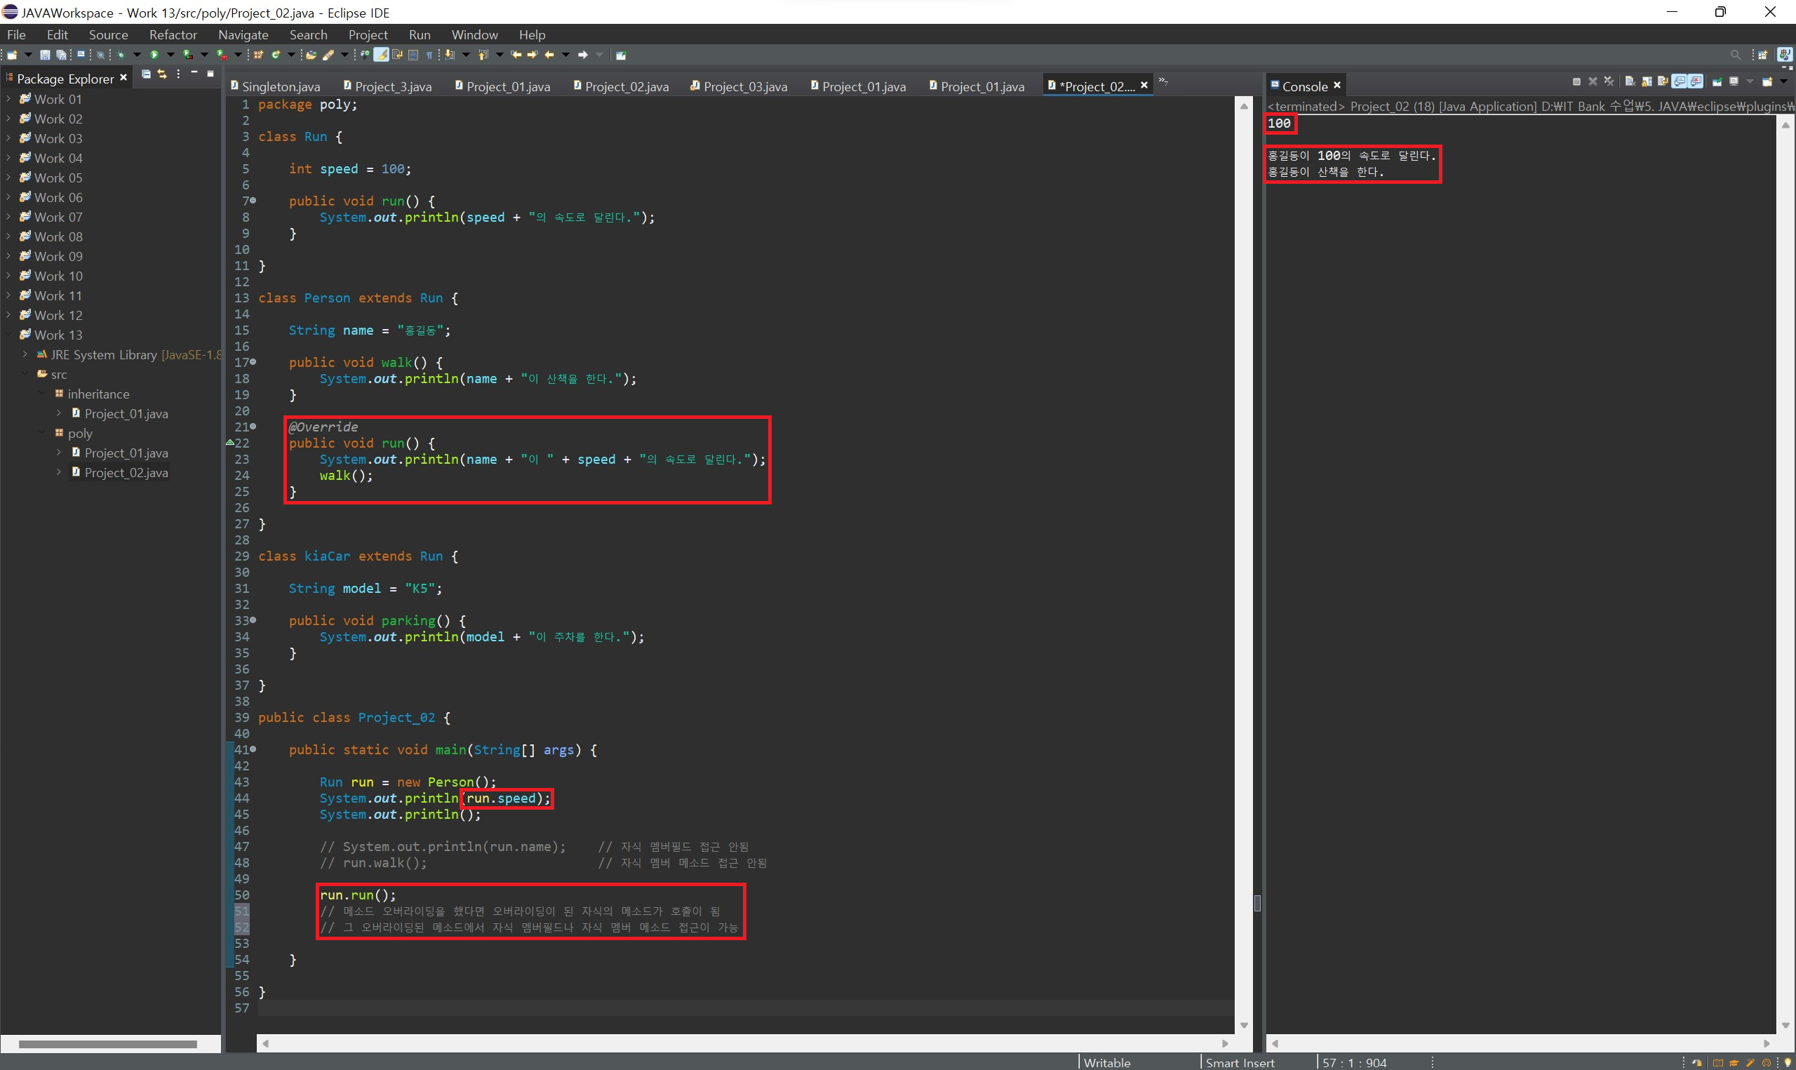The image size is (1796, 1070).
Task: Expand the Work 12 project tree
Action: (8, 315)
